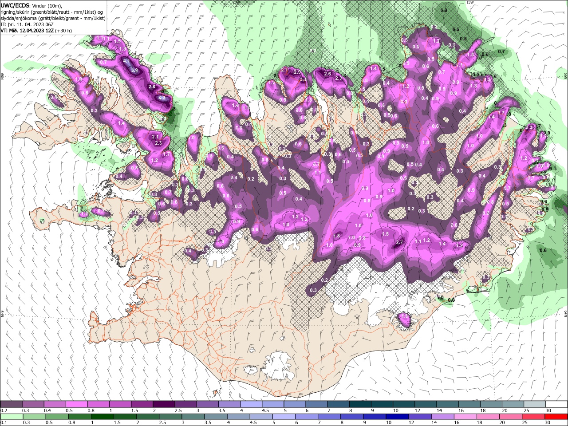The height and width of the screenshot is (426, 568).
Task: Click the '3.9' snowfall value on the map
Action: 135,71
